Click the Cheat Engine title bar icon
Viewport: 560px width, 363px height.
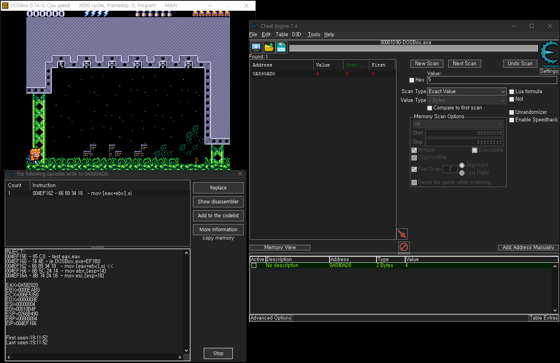(x=256, y=26)
